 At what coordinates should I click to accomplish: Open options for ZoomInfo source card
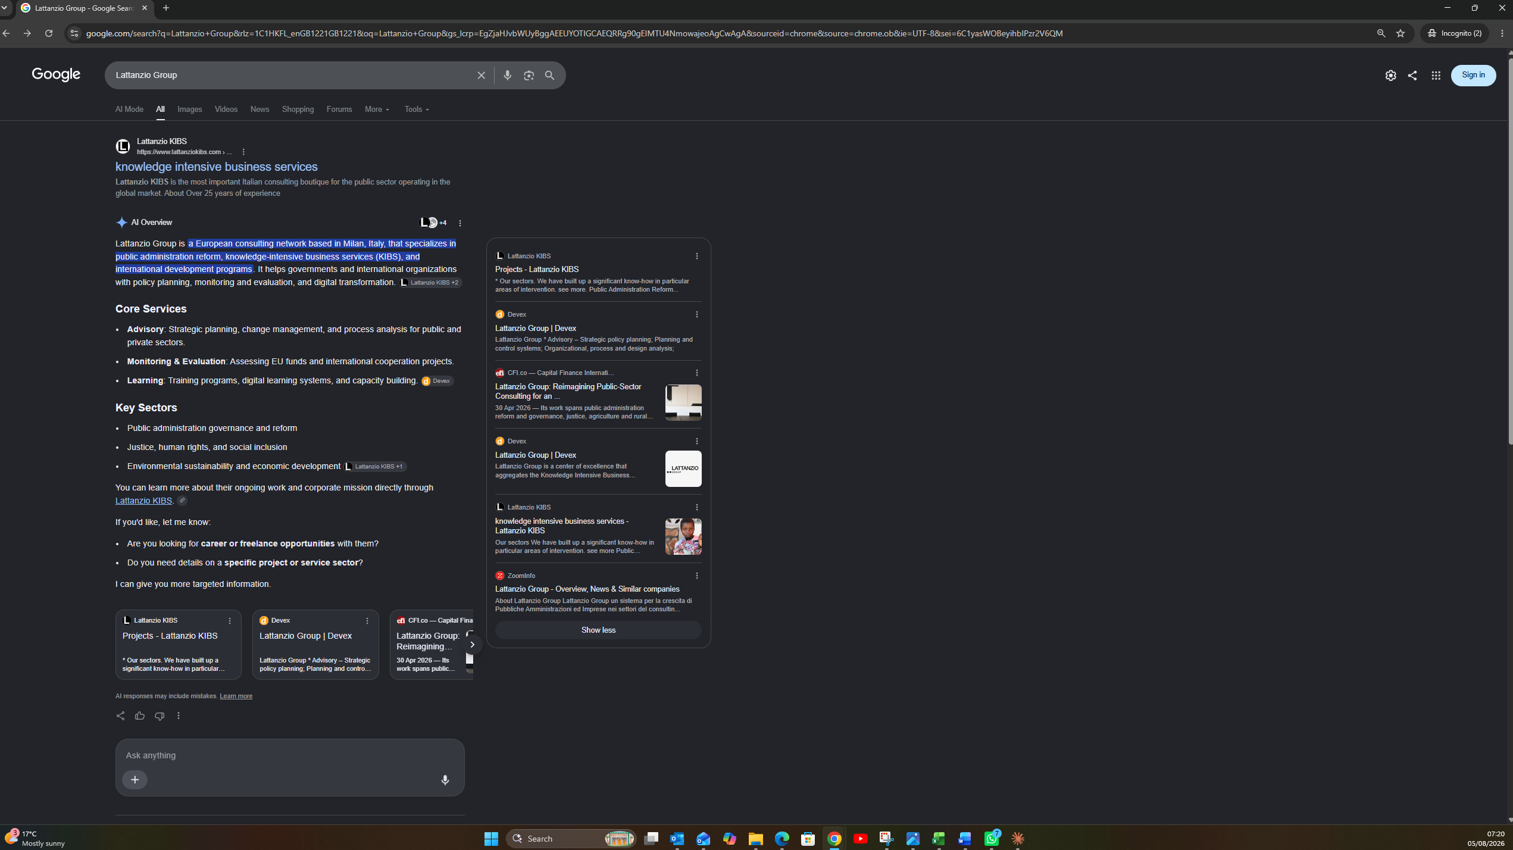697,576
